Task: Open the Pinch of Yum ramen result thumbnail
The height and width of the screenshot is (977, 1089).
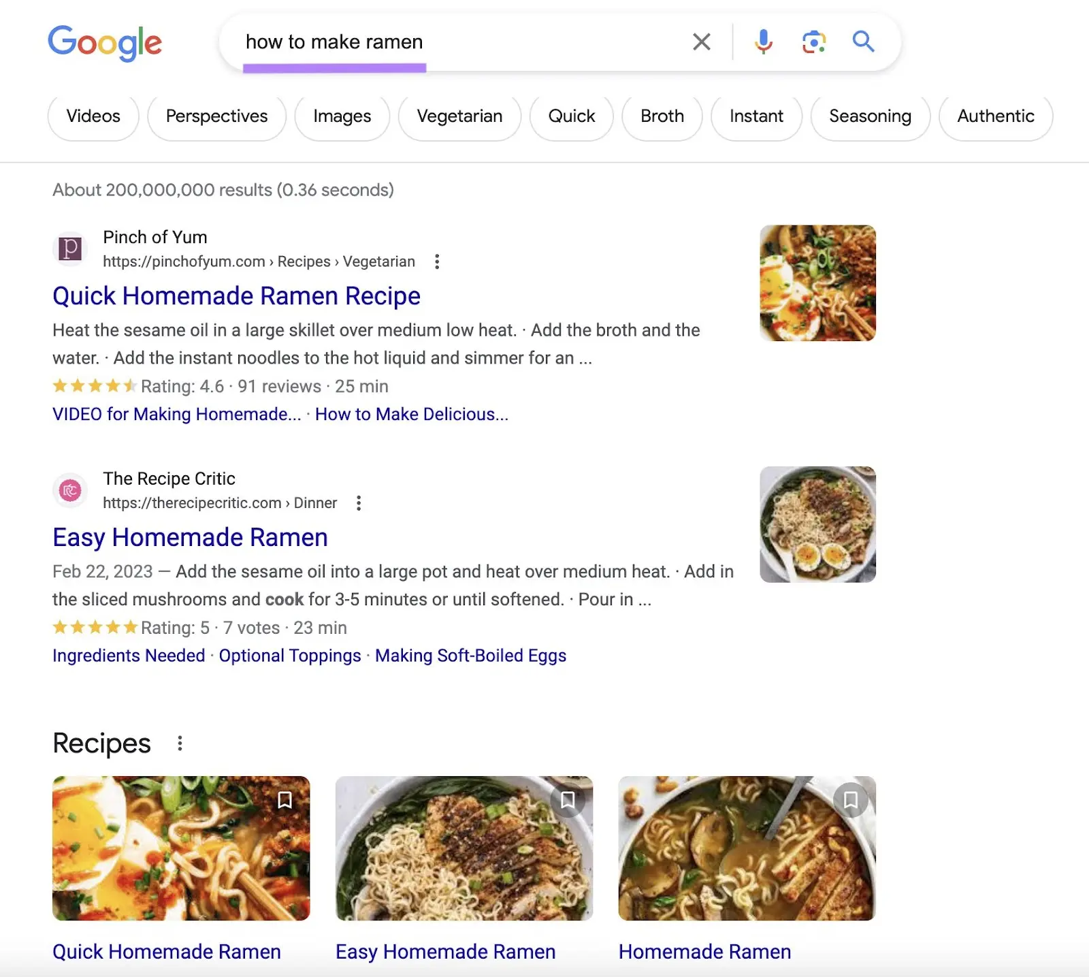Action: [817, 283]
